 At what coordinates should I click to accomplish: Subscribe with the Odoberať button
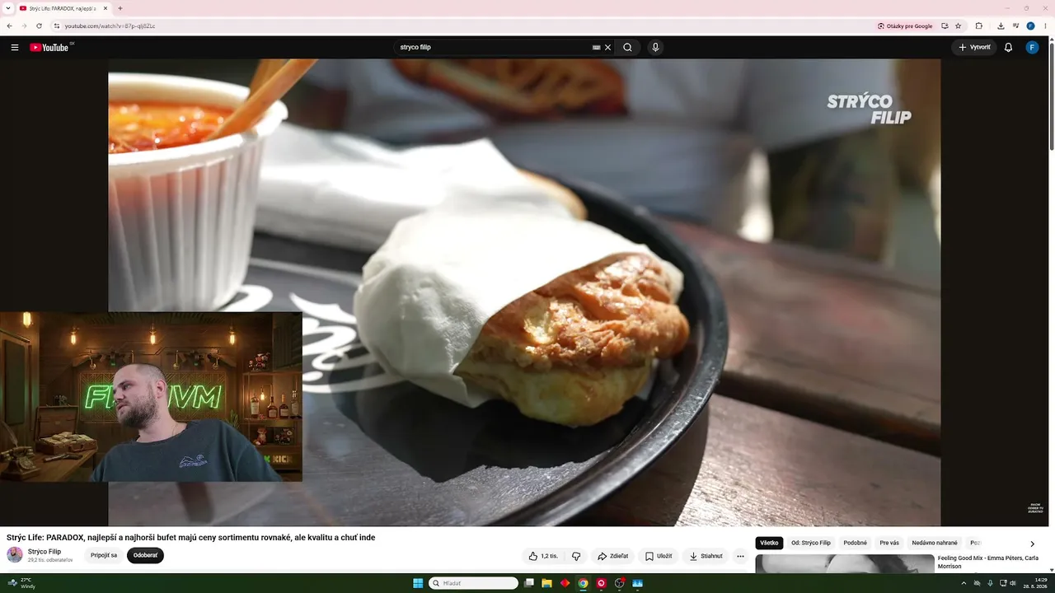[146, 556]
